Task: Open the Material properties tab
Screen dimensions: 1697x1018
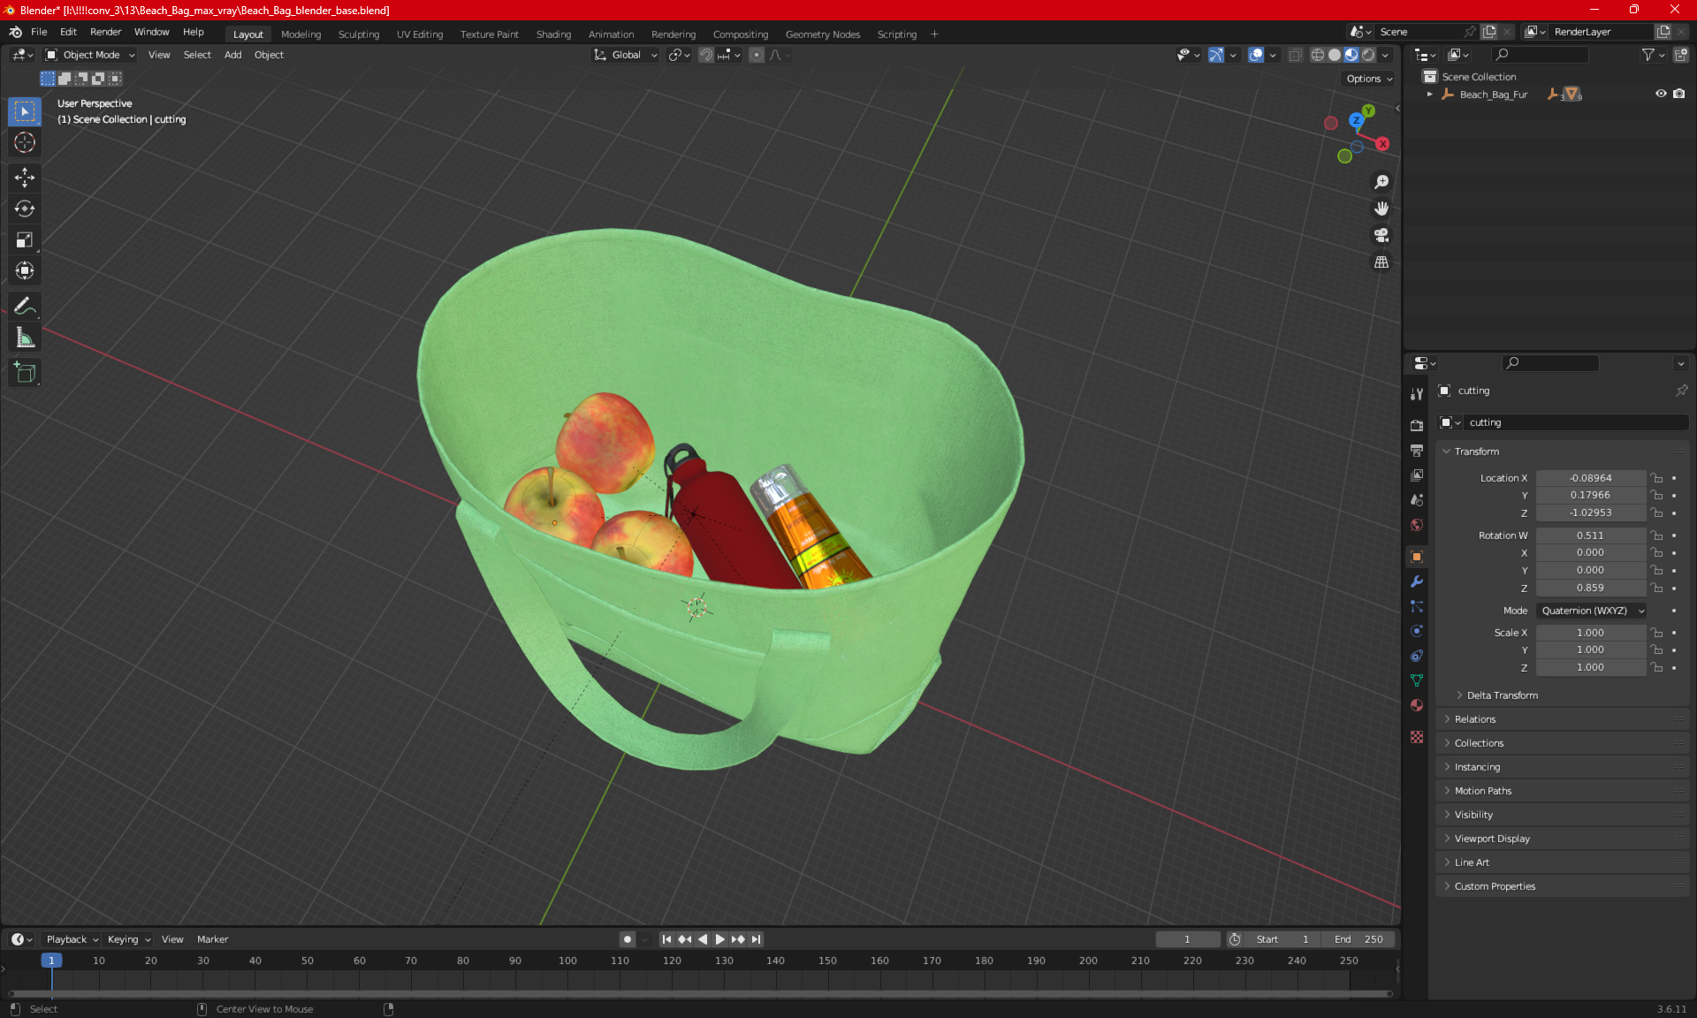Action: coord(1417,705)
